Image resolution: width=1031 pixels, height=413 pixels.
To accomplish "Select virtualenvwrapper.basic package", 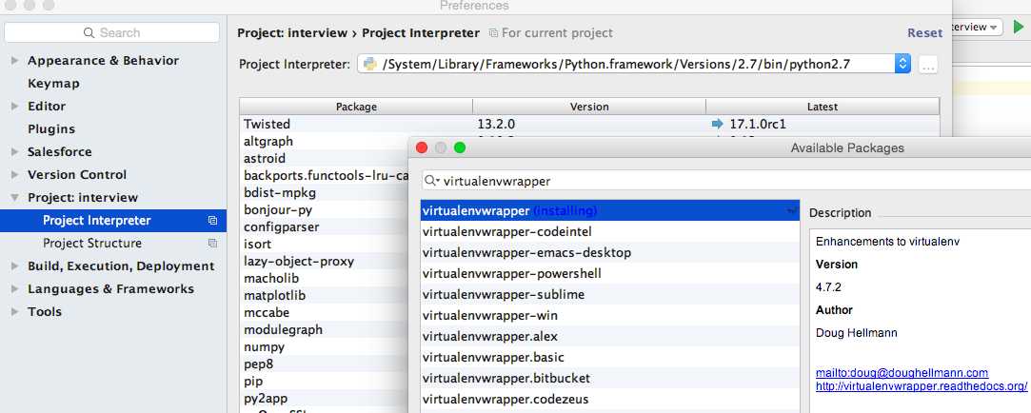I will (x=609, y=358).
